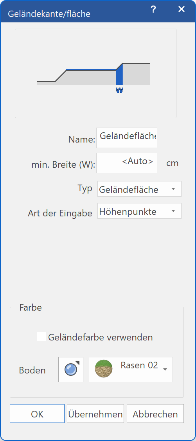Viewport: 196px width, 441px height.
Task: Open the Typ dropdown
Action: click(x=139, y=189)
